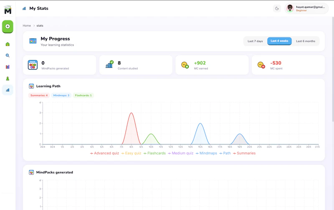Click the stats breadcrumb item
Viewport: 334px width, 210px height.
(x=40, y=25)
